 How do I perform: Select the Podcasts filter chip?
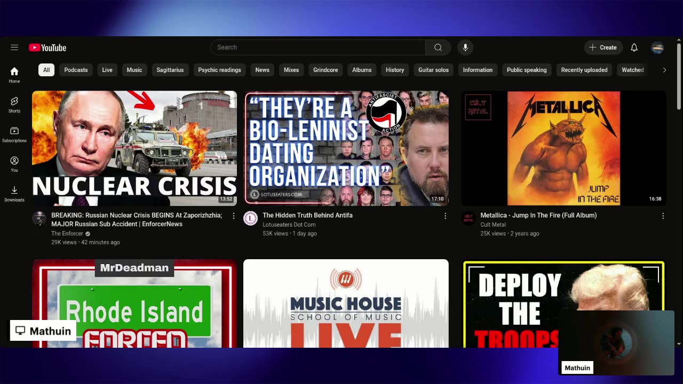click(76, 70)
